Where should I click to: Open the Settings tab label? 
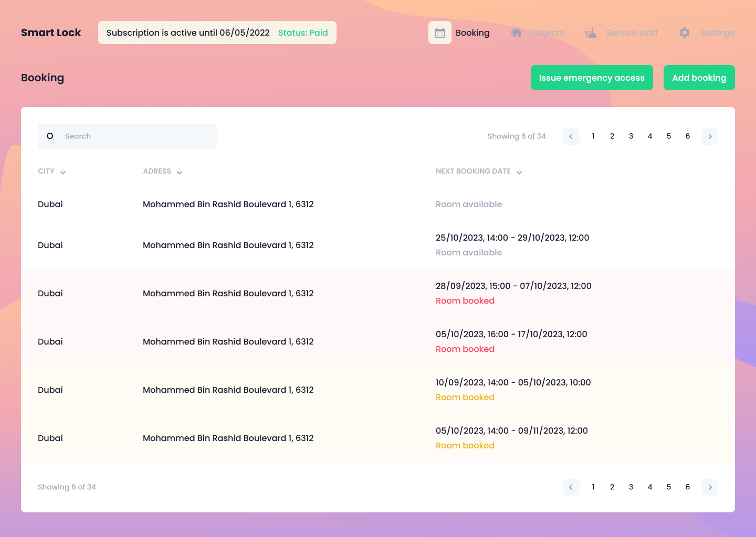(717, 33)
